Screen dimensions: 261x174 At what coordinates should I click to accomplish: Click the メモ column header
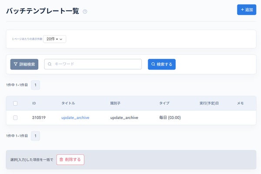[x=241, y=103]
